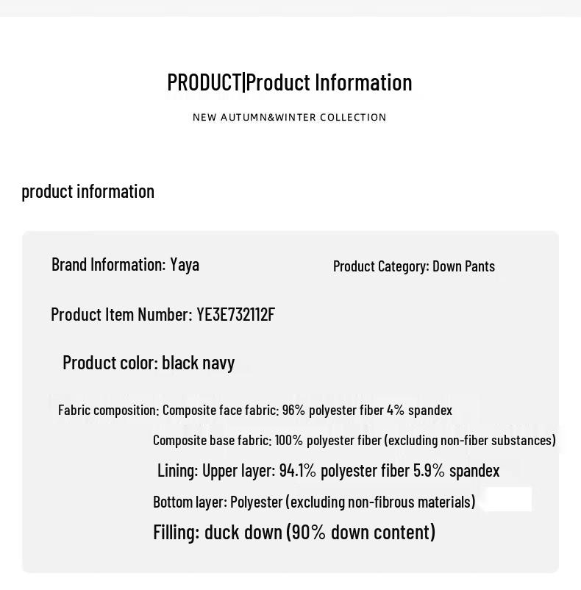This screenshot has height=590, width=581.
Task: Select the "black navy" color value
Action: [x=198, y=363]
